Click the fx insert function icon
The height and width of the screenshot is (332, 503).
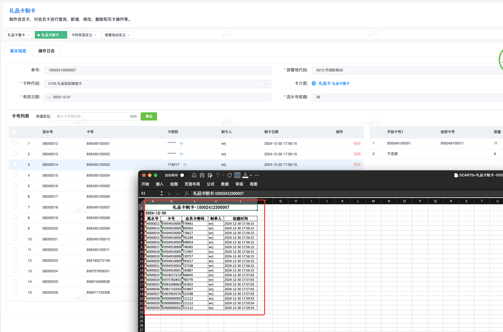187,193
